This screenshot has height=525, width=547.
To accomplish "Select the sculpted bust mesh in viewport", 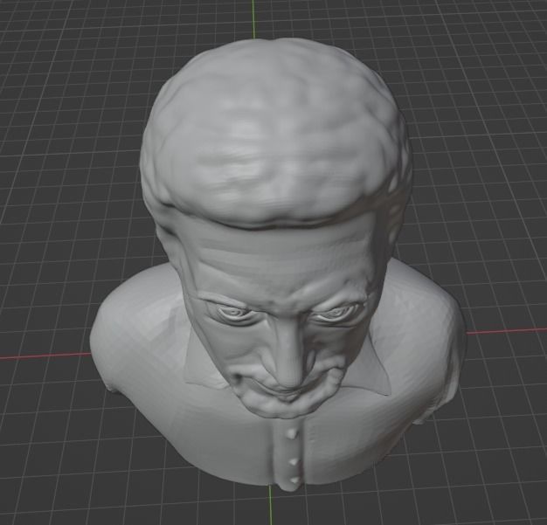I will [x=277, y=265].
